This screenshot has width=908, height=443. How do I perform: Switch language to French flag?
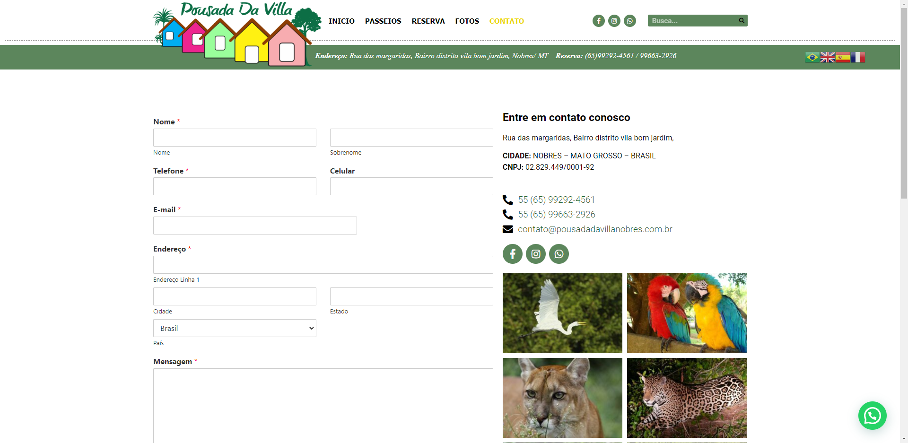858,57
